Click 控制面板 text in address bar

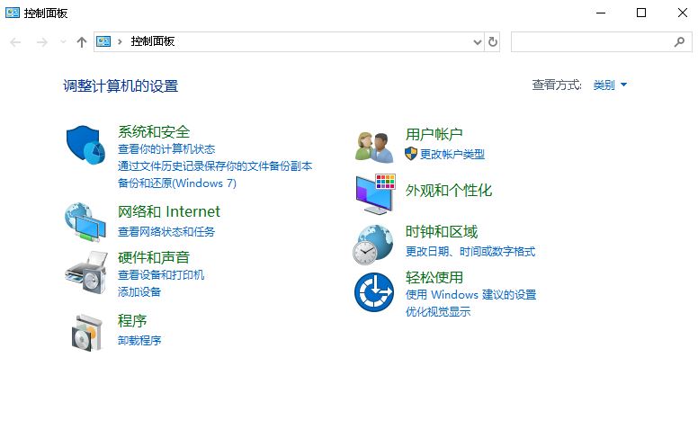tap(153, 41)
